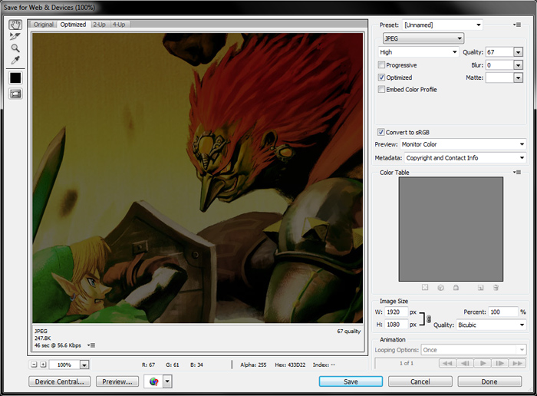Viewport: 537px width, 396px height.
Task: Switch to the Optimized tab
Action: [x=73, y=25]
